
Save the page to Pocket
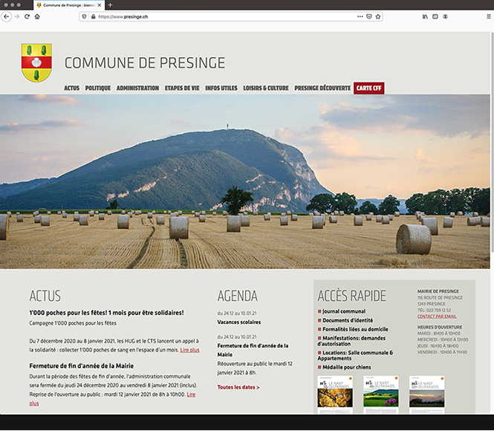coord(369,16)
